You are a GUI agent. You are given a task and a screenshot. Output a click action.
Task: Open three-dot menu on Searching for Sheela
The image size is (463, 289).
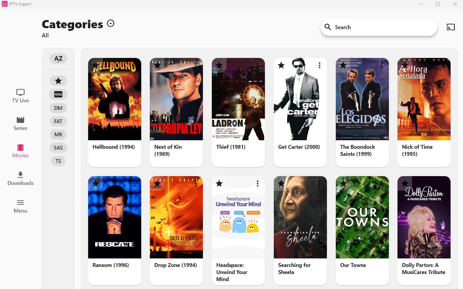point(319,183)
